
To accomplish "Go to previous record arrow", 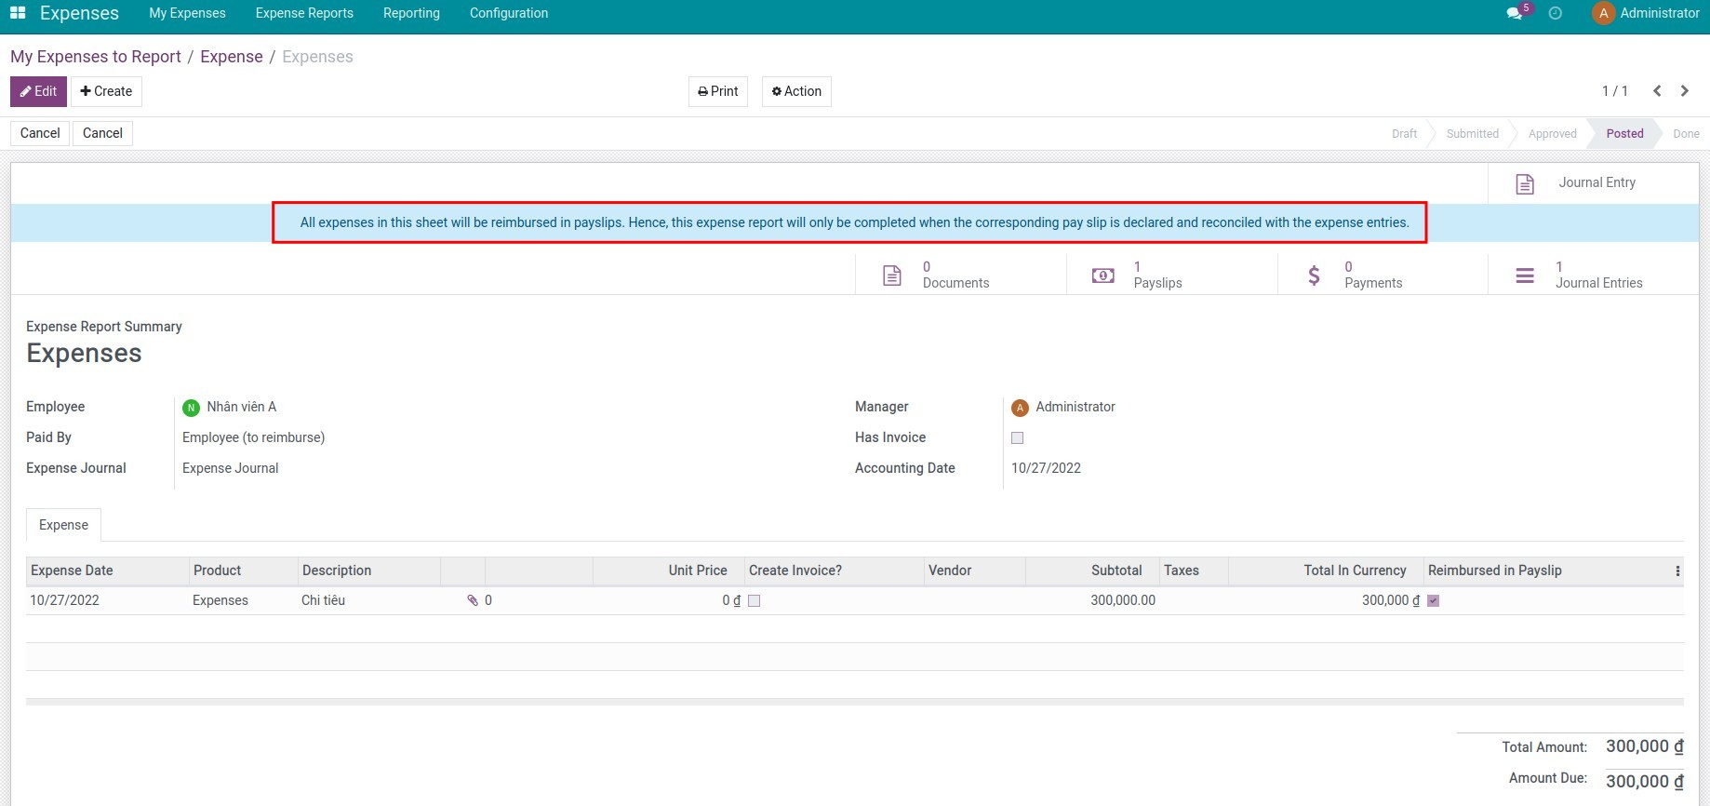I will (x=1657, y=91).
